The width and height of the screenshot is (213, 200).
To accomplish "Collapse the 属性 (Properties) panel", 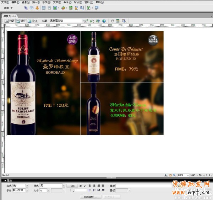I will pyautogui.click(x=5, y=180).
